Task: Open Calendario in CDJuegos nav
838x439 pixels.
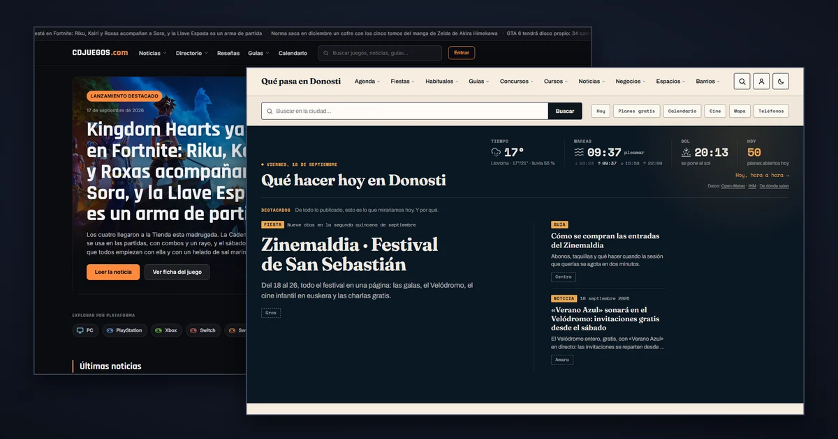Action: point(293,53)
